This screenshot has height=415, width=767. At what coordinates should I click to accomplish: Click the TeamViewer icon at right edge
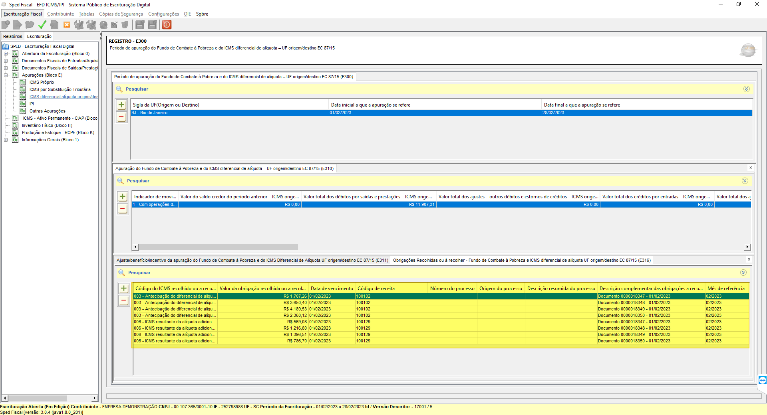[x=762, y=380]
